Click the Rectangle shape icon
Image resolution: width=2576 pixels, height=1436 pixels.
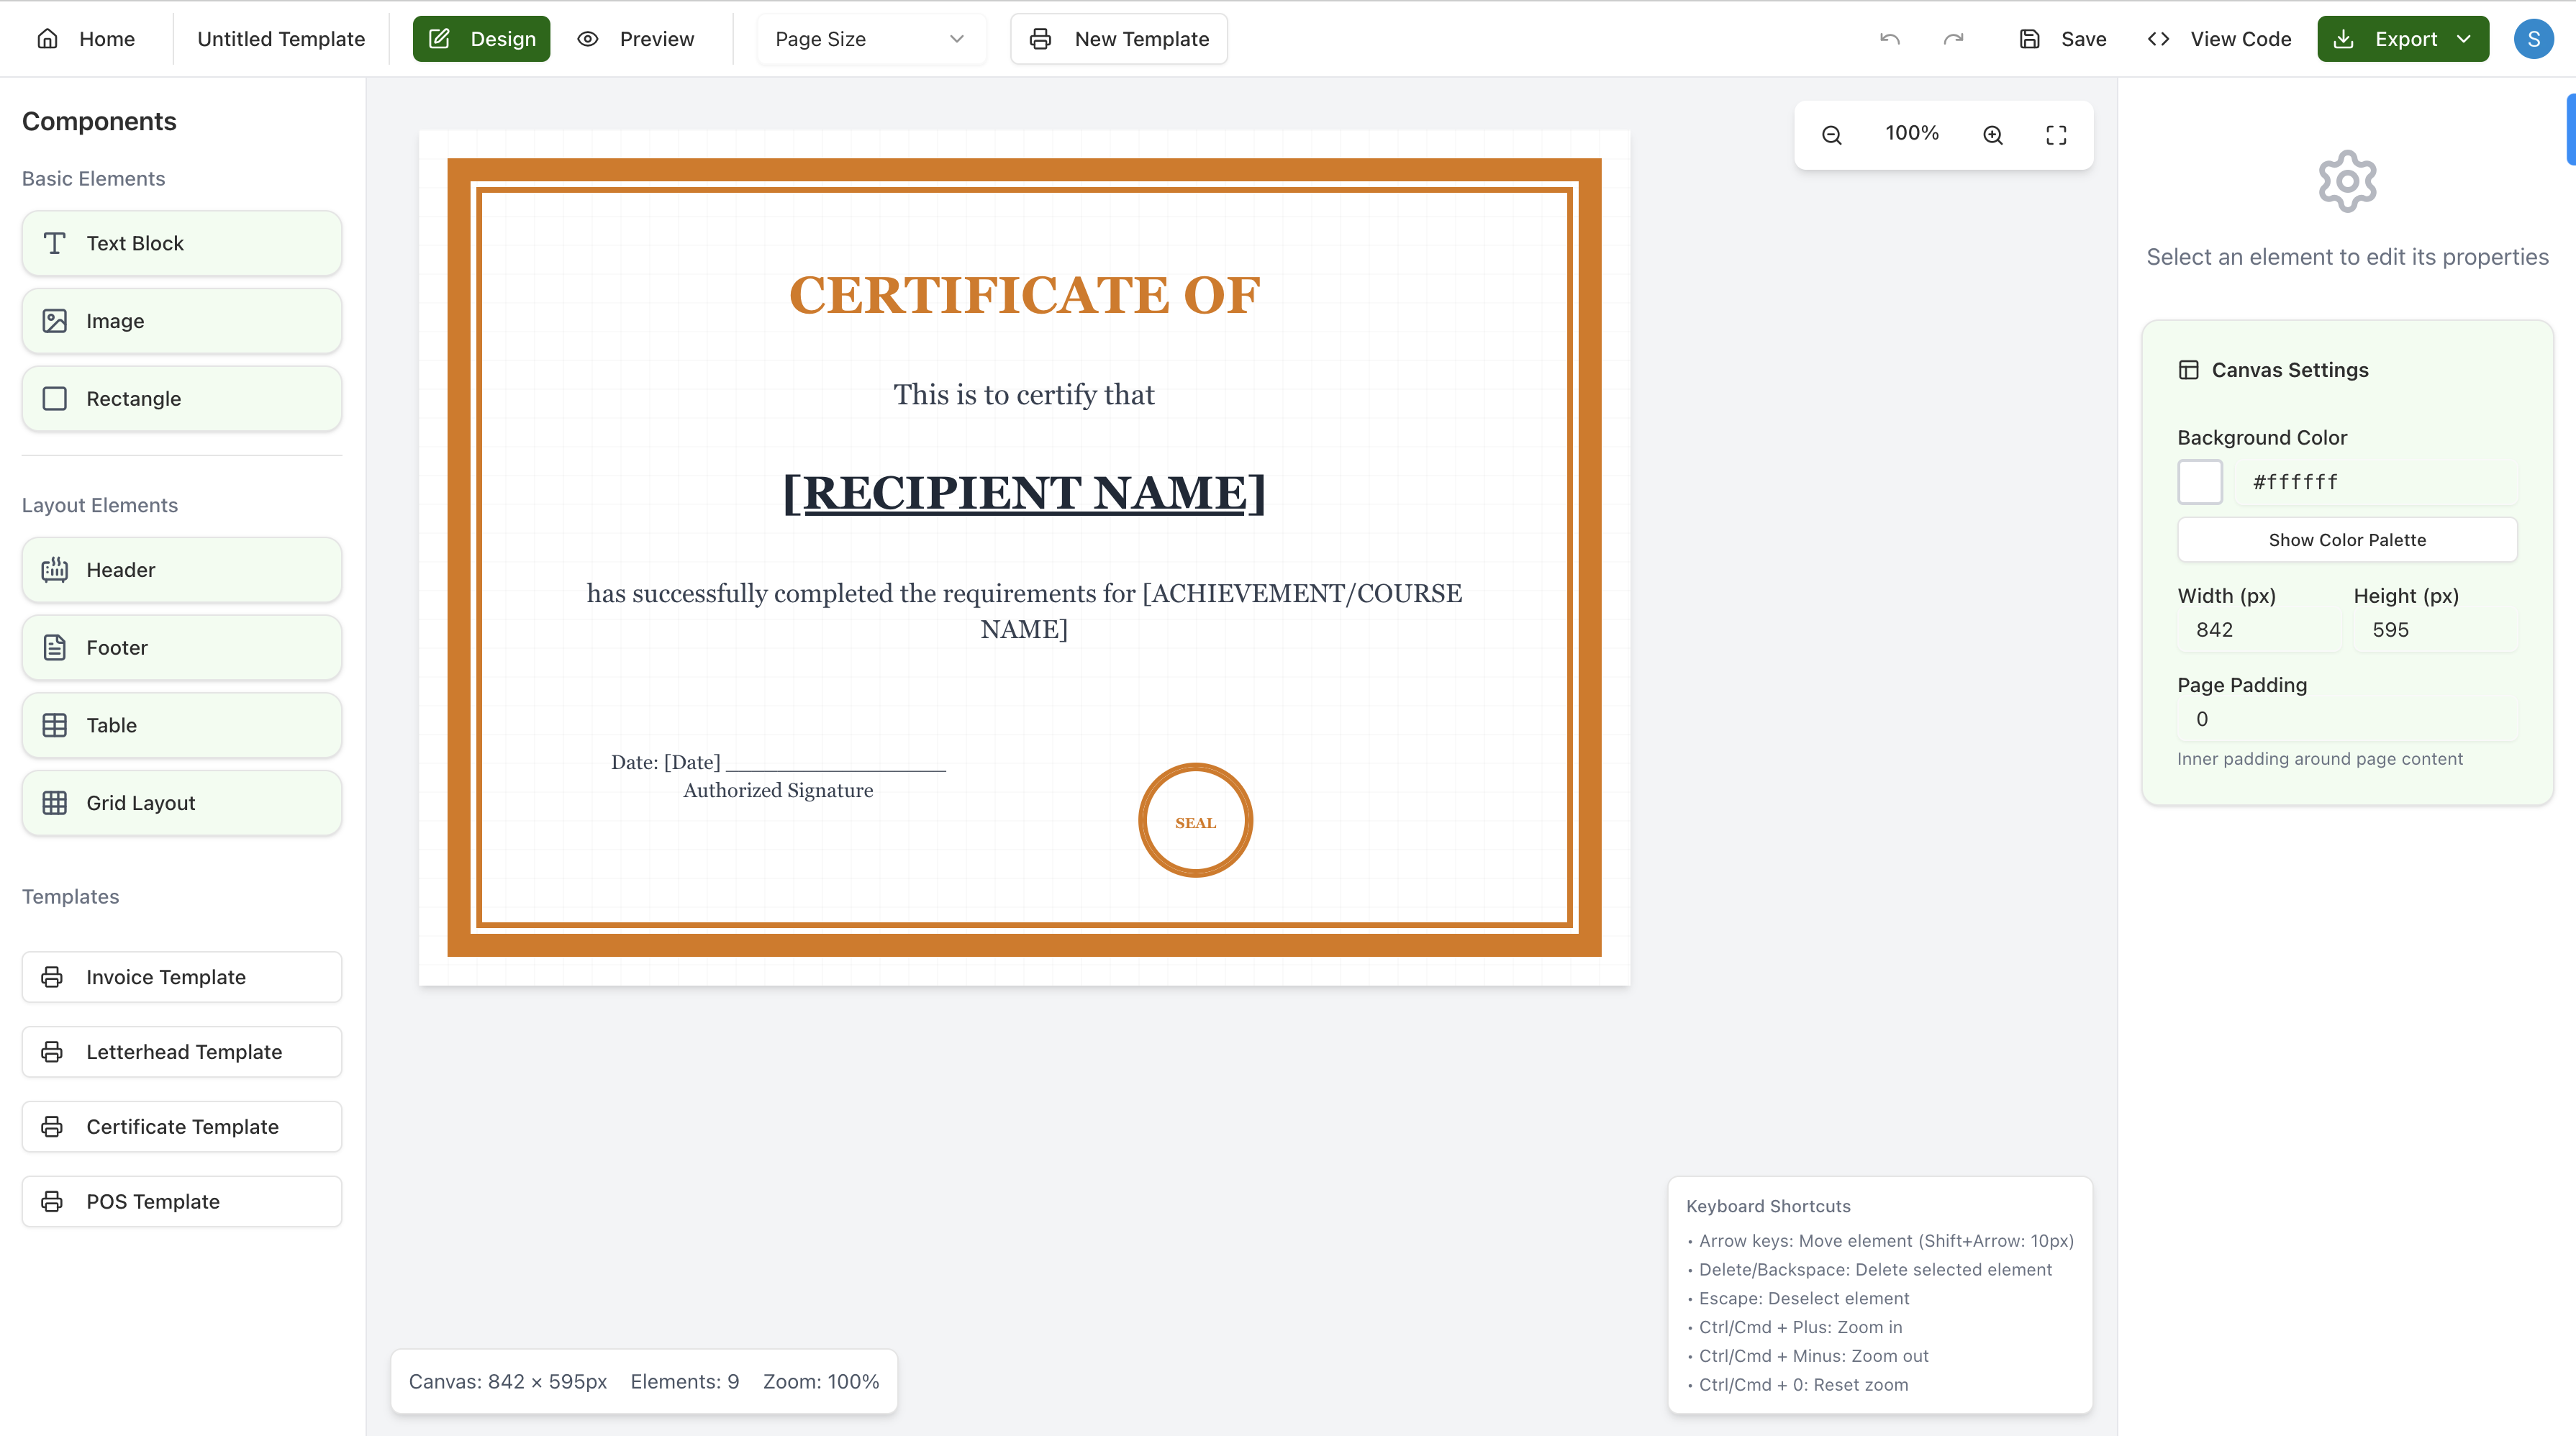pos(55,399)
